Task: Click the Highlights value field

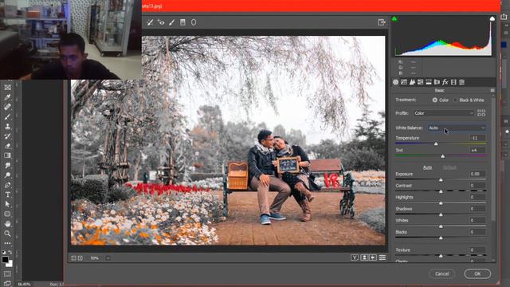Action: (x=477, y=197)
